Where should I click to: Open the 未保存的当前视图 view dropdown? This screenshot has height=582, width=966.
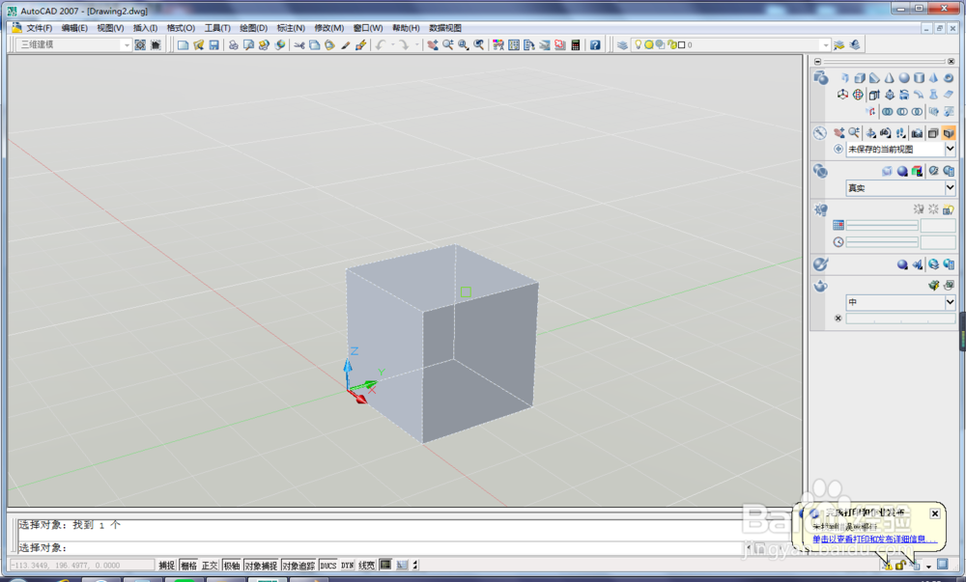click(x=950, y=149)
